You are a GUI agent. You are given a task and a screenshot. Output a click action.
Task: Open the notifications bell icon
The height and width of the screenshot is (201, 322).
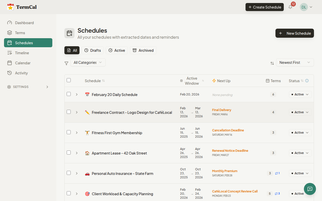[x=290, y=7]
